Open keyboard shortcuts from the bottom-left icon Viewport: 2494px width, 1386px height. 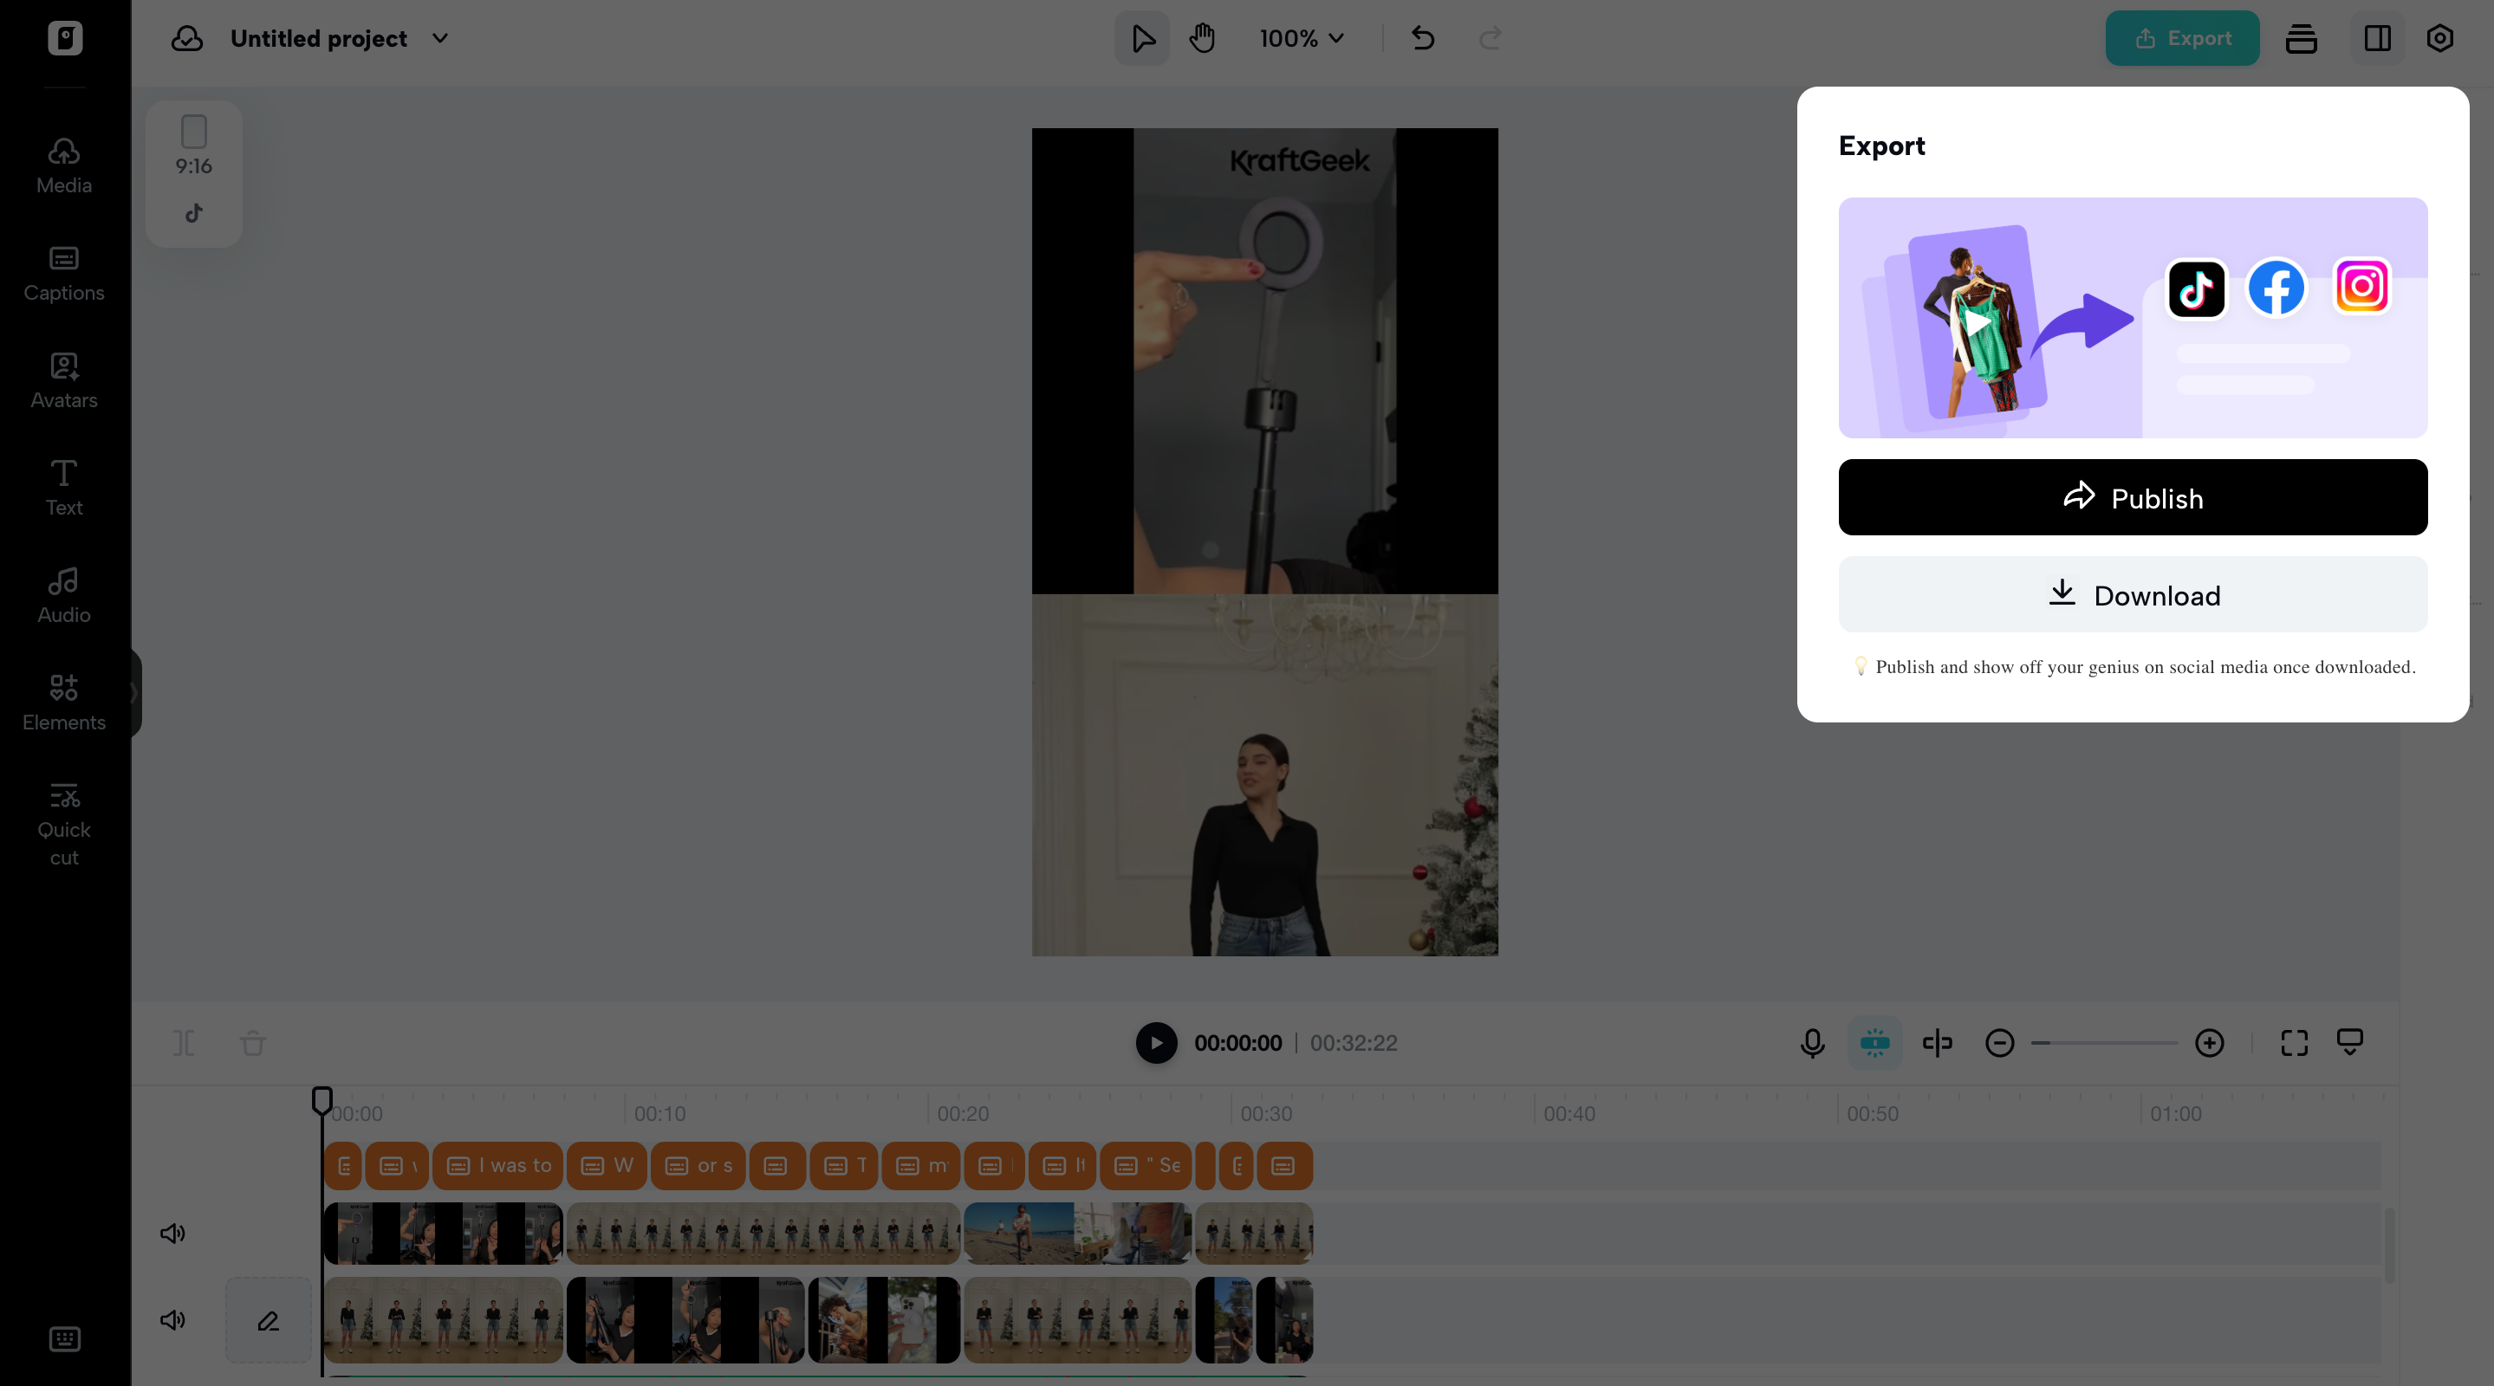[64, 1338]
